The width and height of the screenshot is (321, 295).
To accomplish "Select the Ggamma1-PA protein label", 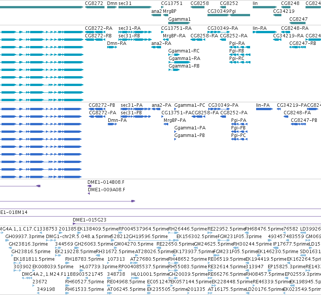I will pyautogui.click(x=190, y=128).
